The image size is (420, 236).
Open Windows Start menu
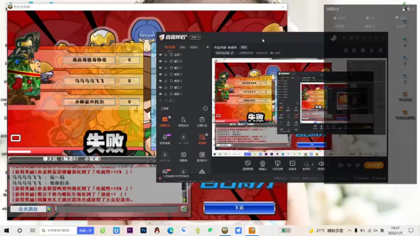tap(6, 230)
